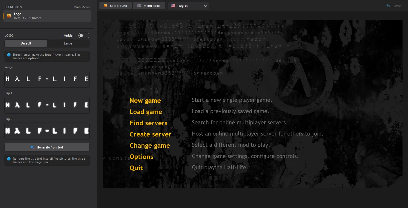This screenshot has height=208, width=408.
Task: Click the text "Load a previously saved game."
Action: 230,111
